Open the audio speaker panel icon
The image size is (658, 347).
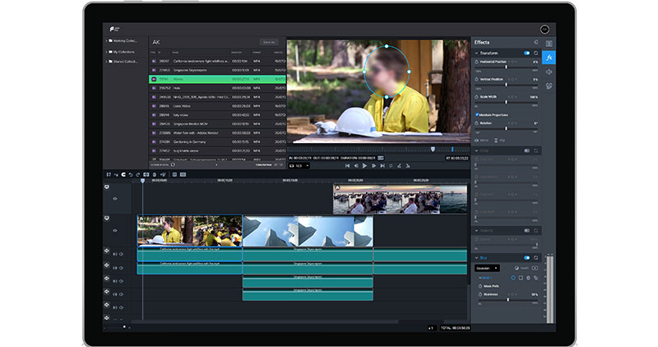point(549,72)
